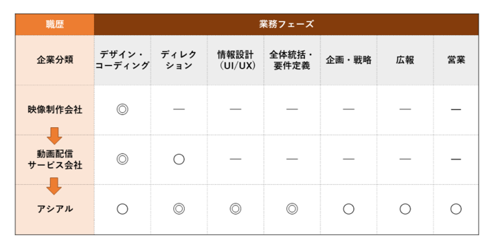
Task: Select the 業務フェーズ header bar
Action: (286, 24)
